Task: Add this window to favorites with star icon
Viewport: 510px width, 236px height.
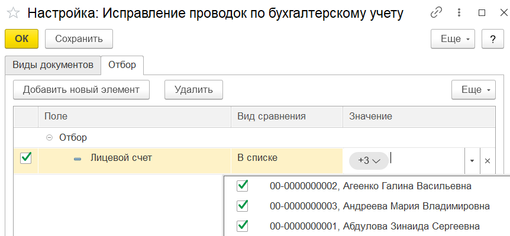Action: tap(13, 13)
